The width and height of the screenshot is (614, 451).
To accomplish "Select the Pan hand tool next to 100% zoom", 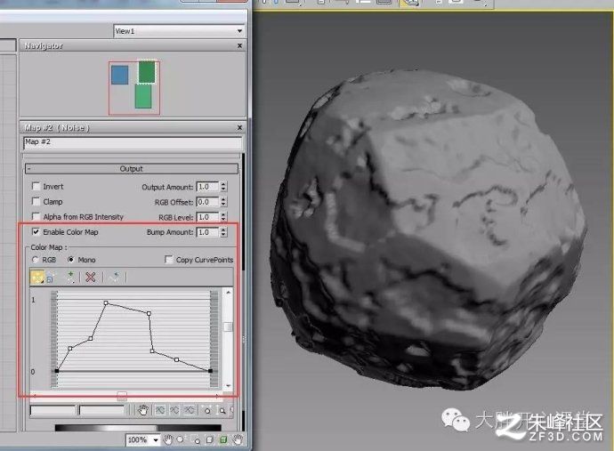I will (168, 440).
